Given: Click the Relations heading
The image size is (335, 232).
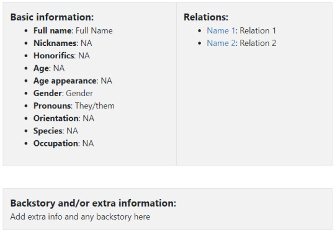Looking at the screenshot, I should click(x=206, y=17).
